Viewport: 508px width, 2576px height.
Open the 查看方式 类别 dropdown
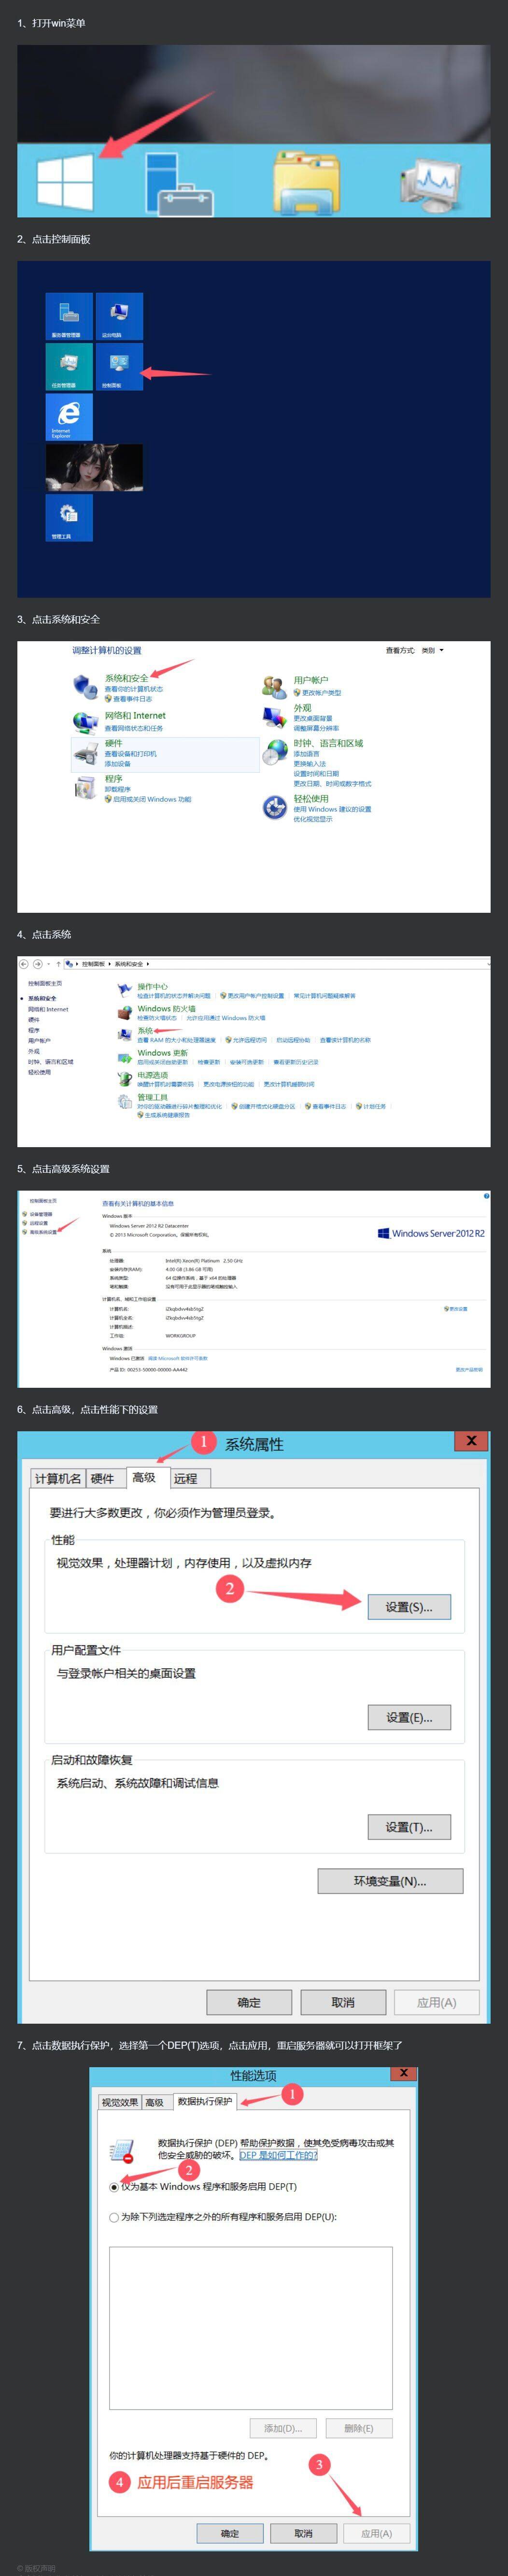tap(432, 650)
